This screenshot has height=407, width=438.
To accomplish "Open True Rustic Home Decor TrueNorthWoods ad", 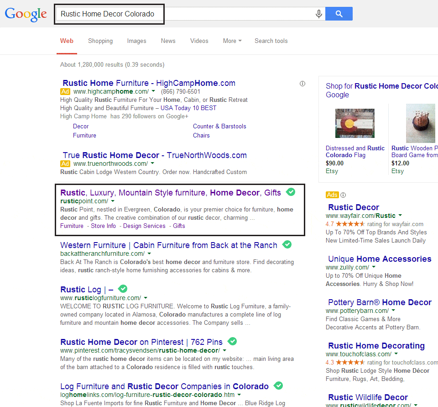I will pyautogui.click(x=155, y=155).
